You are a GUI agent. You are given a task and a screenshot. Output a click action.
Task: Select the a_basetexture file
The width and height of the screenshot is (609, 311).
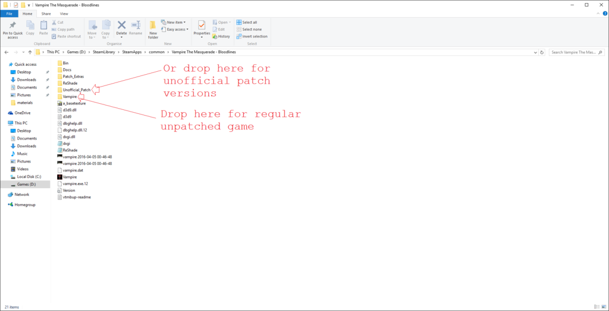pyautogui.click(x=71, y=103)
